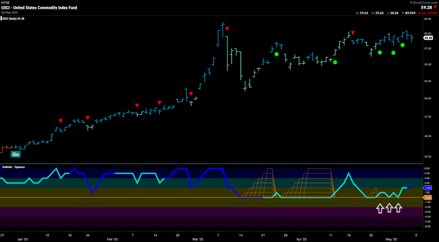Click the 50.00 price axis label
Image resolution: width=439 pixels, height=242 pixels.
[427, 99]
